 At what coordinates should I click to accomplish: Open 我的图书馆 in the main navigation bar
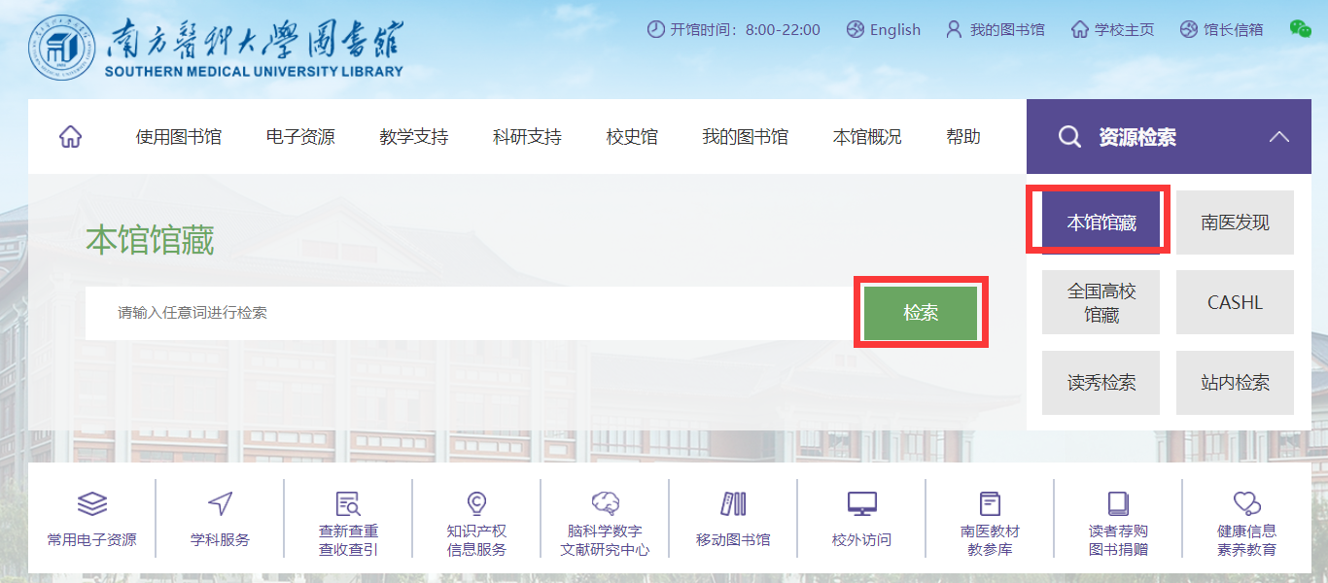coord(746,137)
